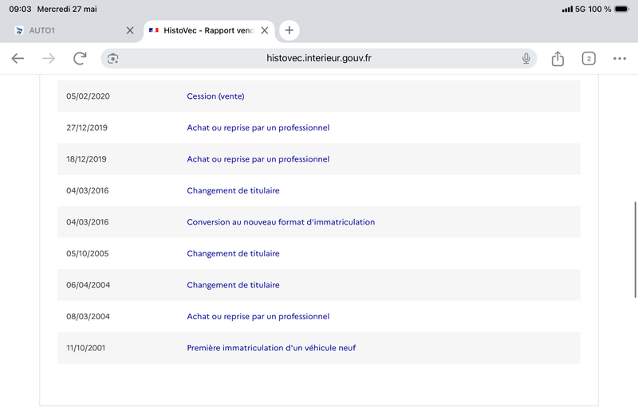This screenshot has width=638, height=418.
Task: Open the 27/12/2019 Achat ou reprise entry
Action: [x=258, y=127]
